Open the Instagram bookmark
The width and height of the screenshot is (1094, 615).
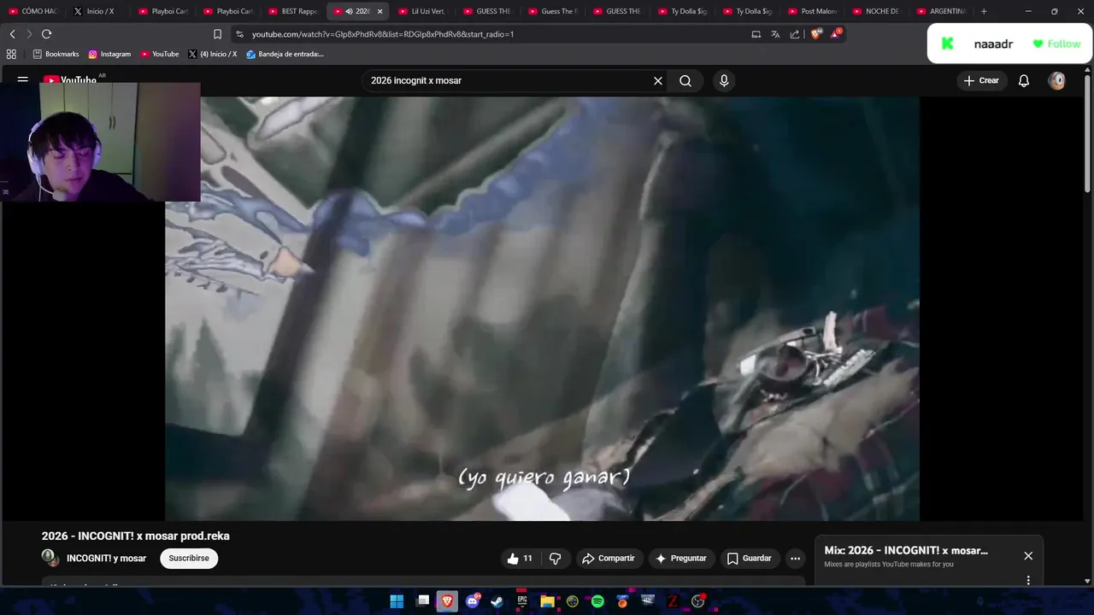click(x=110, y=54)
